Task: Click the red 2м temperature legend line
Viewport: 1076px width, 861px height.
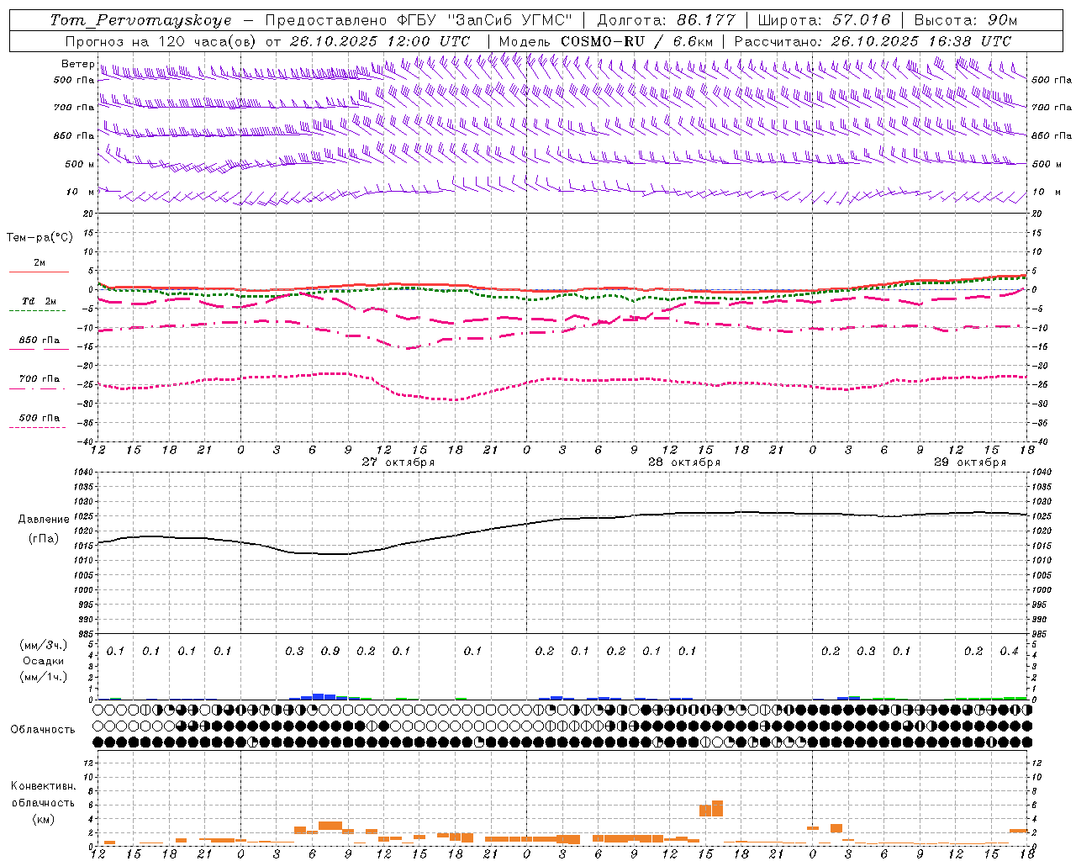Action: point(39,272)
